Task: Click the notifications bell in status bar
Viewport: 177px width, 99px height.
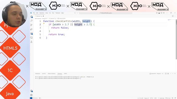Action: tap(175, 98)
